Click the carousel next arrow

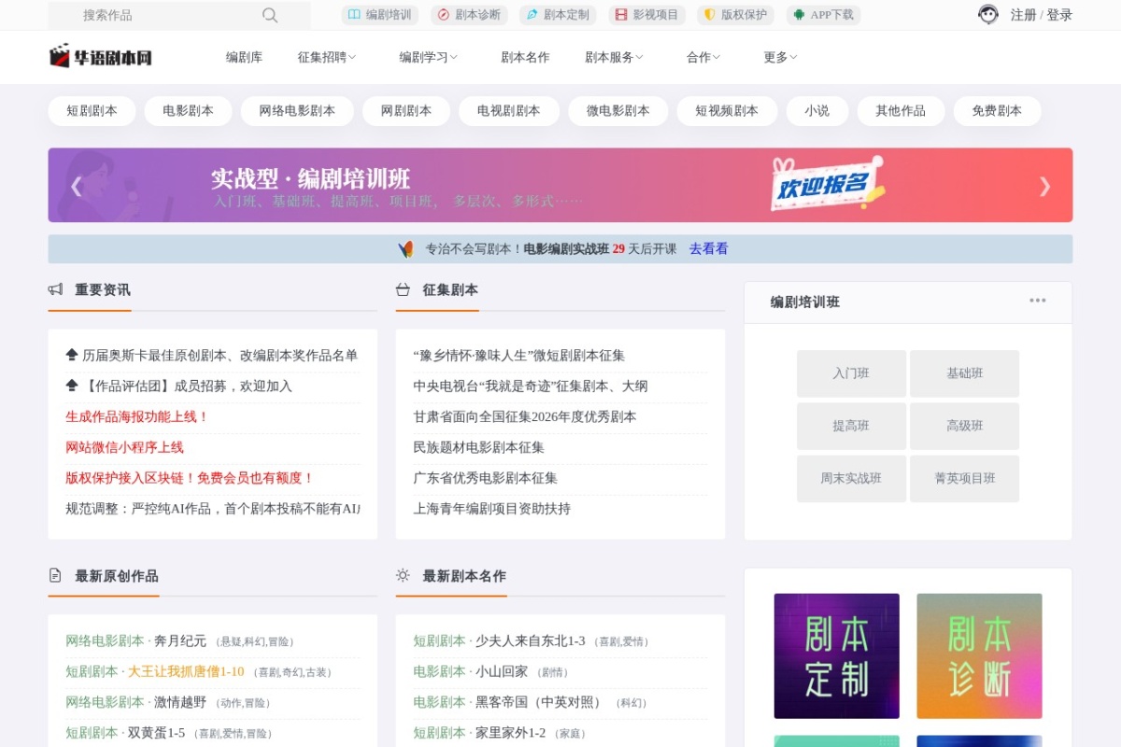point(1044,186)
